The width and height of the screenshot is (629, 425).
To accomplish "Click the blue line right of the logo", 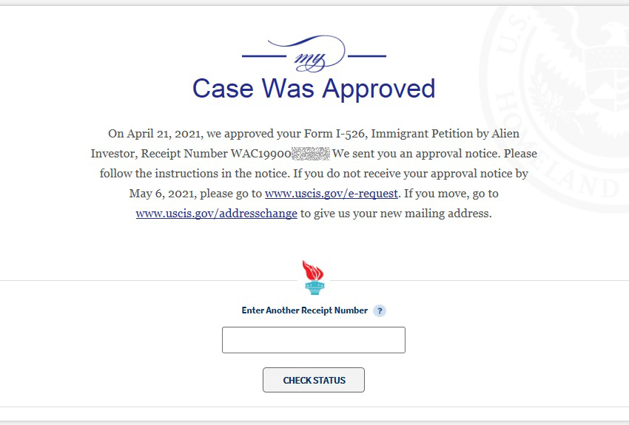I will coord(366,56).
